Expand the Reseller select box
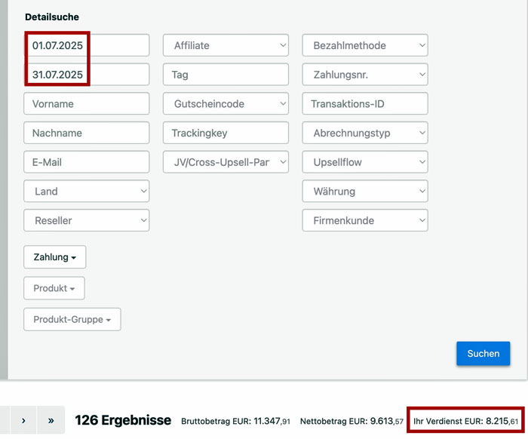This screenshot has height=439, width=528. [x=86, y=220]
